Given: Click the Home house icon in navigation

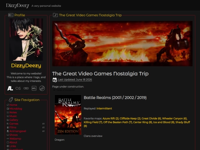Looking at the screenshot, I should tap(8, 105).
